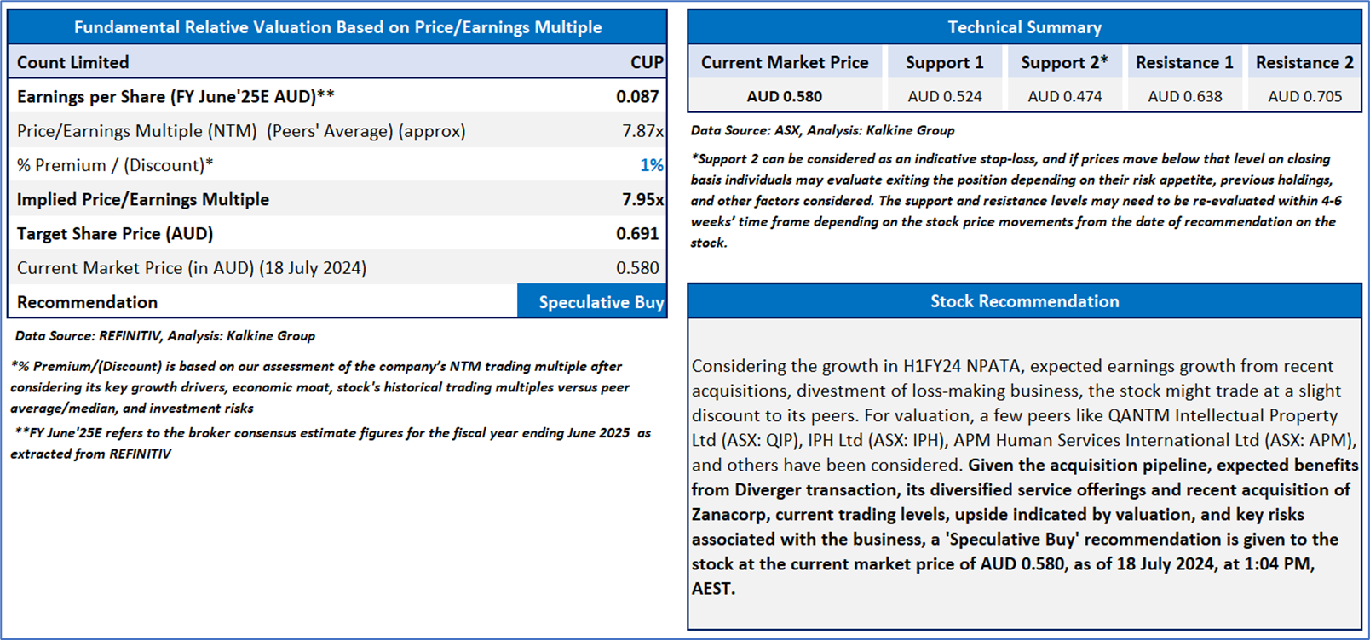Image resolution: width=1370 pixels, height=640 pixels.
Task: Click the peers' average value 7.87x
Action: [642, 131]
